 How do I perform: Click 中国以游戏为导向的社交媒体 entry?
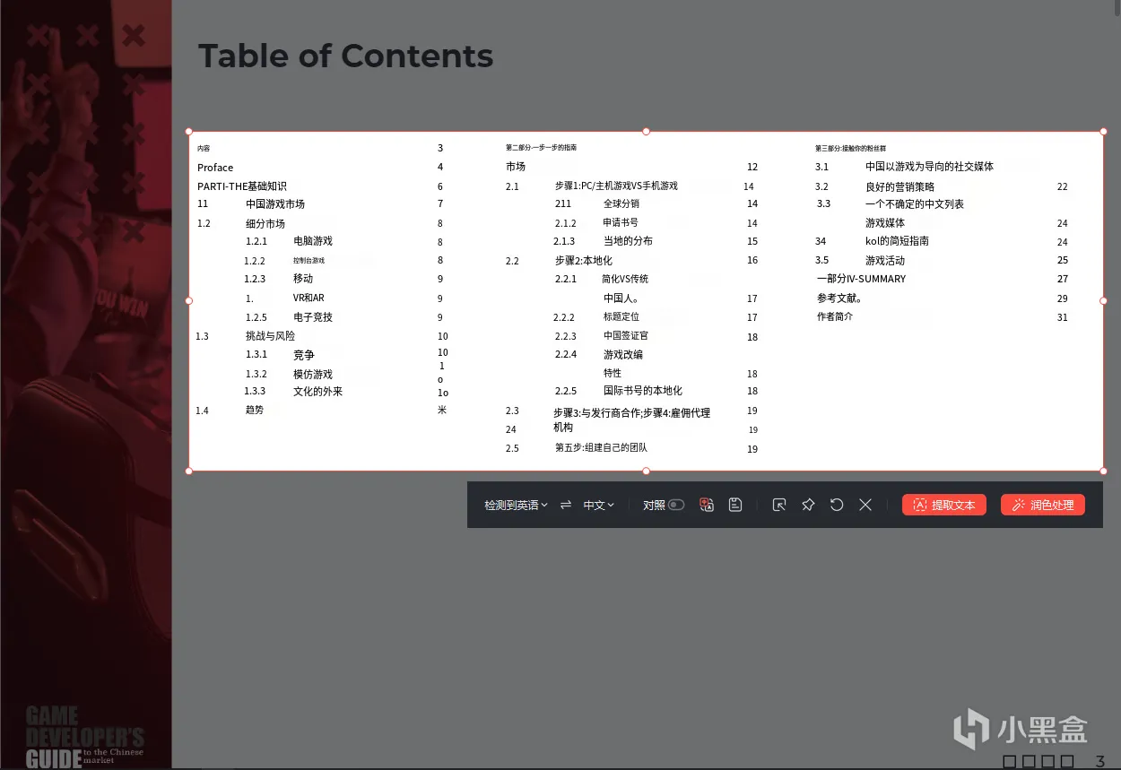click(929, 167)
